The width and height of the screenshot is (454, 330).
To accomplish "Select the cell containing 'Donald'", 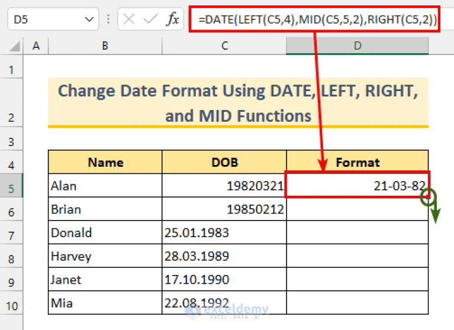I will click(105, 232).
